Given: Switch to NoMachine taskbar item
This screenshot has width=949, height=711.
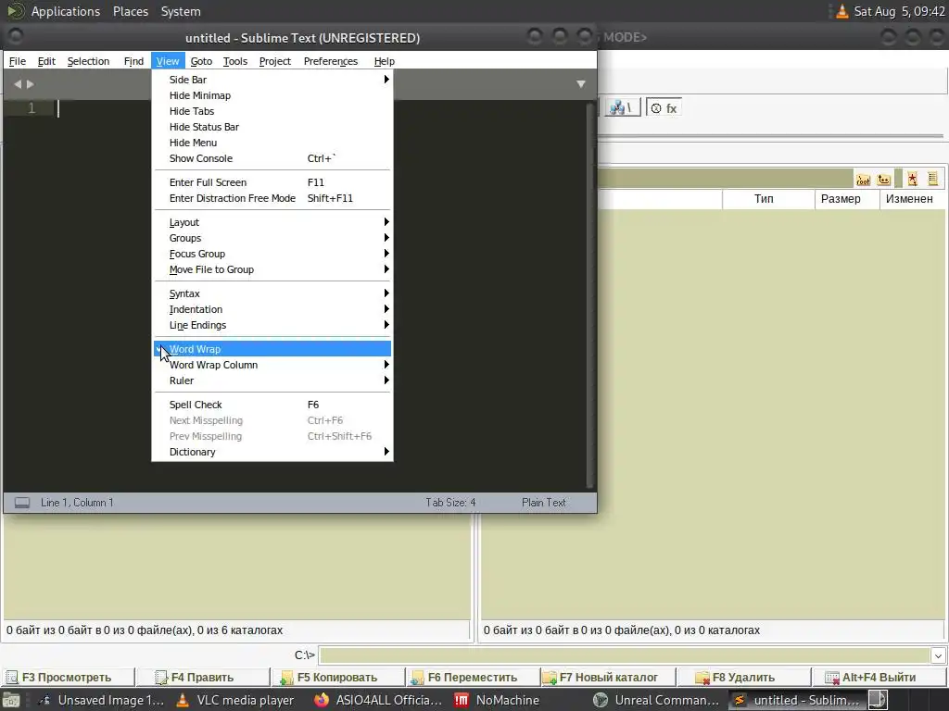Looking at the screenshot, I should pos(498,700).
